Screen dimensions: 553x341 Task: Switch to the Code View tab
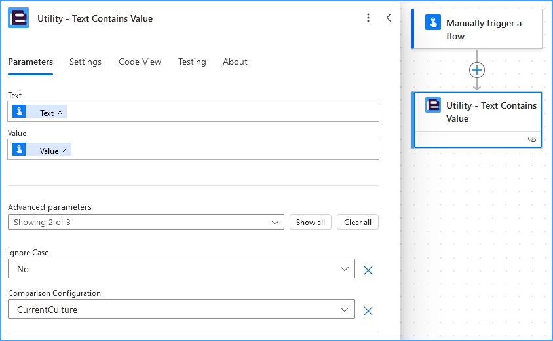tap(140, 62)
